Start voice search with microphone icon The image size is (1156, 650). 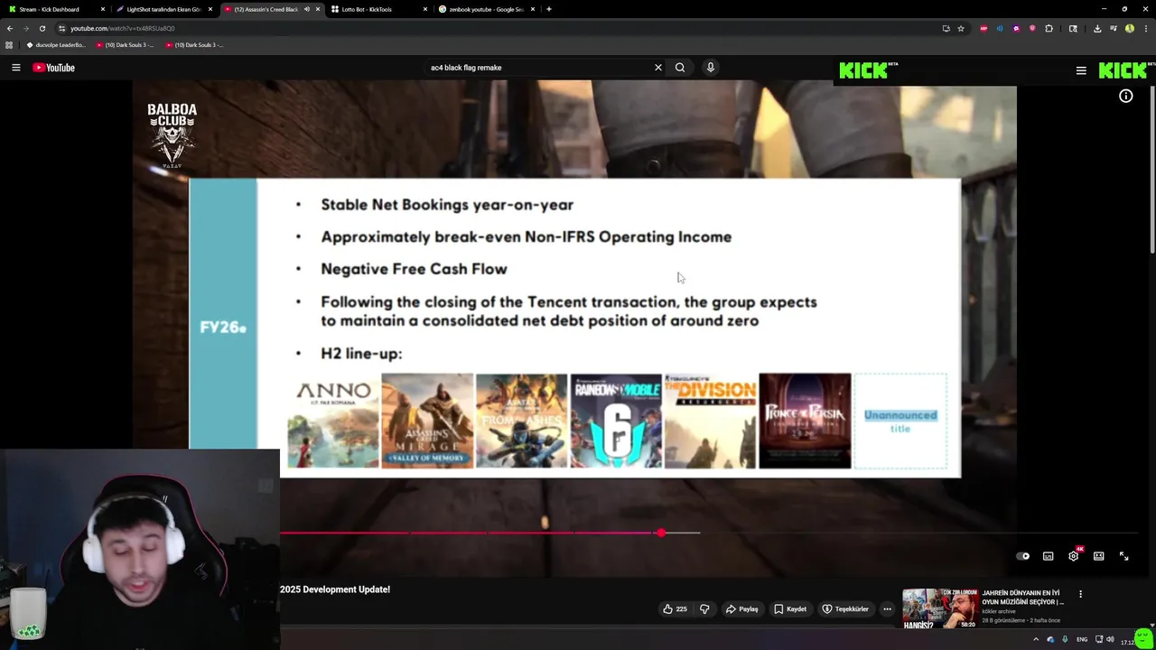point(711,68)
